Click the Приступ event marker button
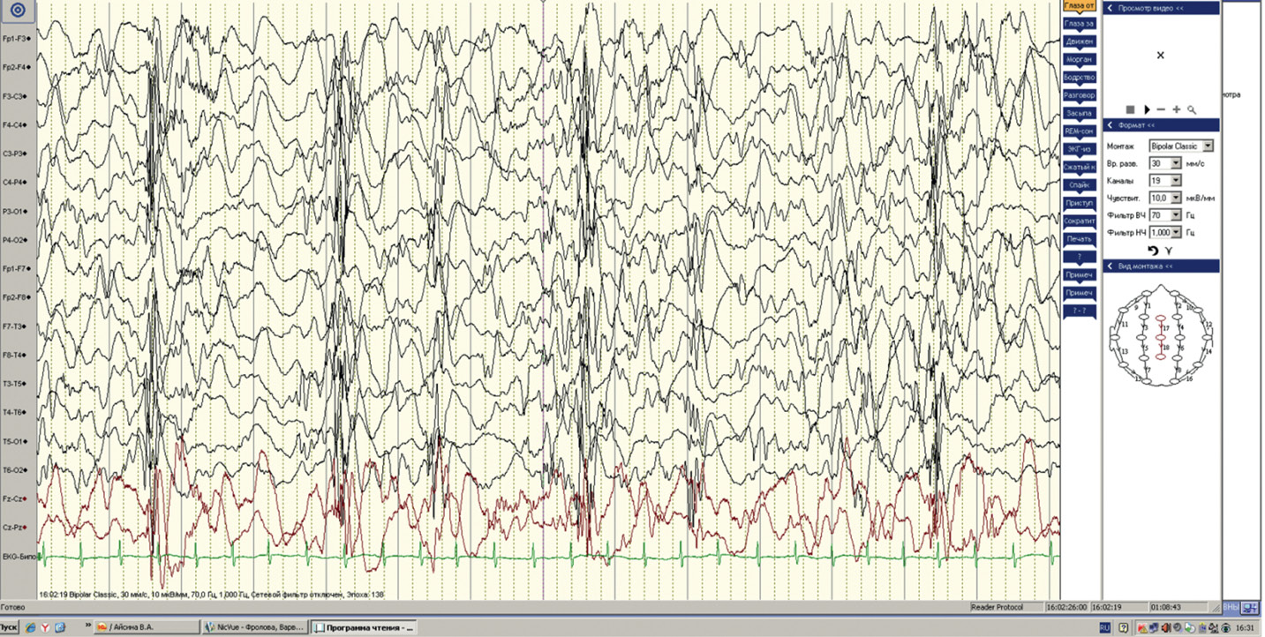This screenshot has width=1265, height=637. coord(1079,203)
